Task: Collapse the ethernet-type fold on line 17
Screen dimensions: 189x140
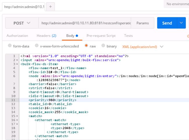Action: (x=17, y=124)
